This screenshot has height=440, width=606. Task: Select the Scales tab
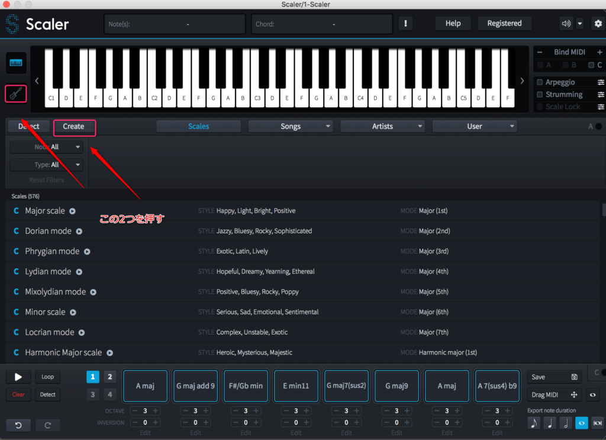click(198, 126)
